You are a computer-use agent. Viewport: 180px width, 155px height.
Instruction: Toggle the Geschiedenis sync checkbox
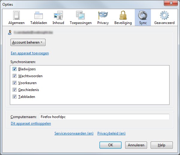click(x=14, y=90)
